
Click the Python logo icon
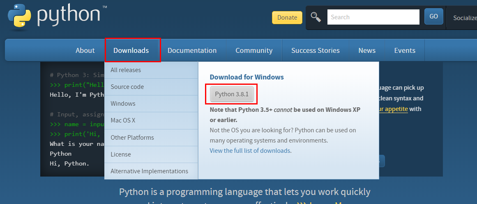[19, 16]
